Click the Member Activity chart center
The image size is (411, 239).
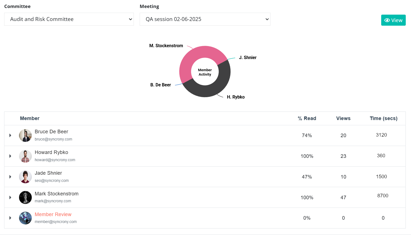coord(205,72)
